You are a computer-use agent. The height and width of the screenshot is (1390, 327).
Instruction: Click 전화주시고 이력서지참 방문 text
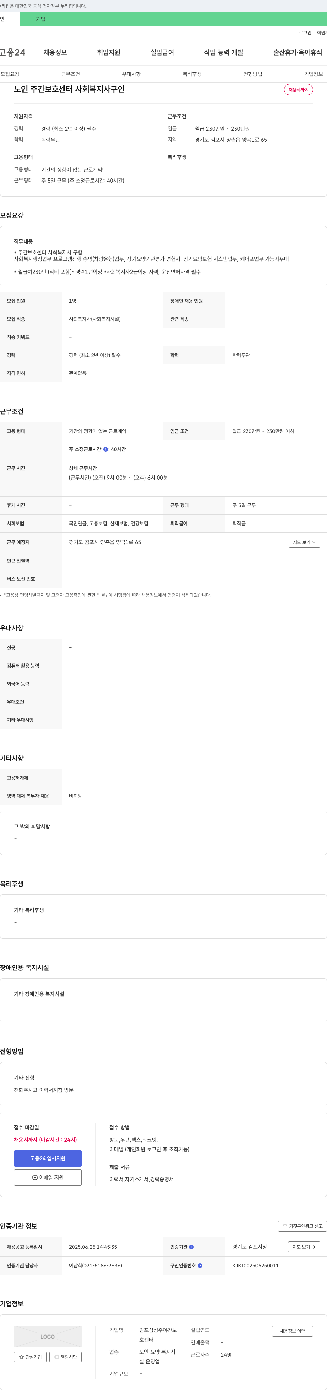pos(44,1090)
